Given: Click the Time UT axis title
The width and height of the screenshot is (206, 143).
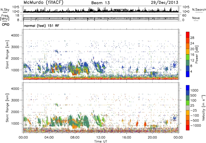Looking at the screenshot, I should point(101,141).
